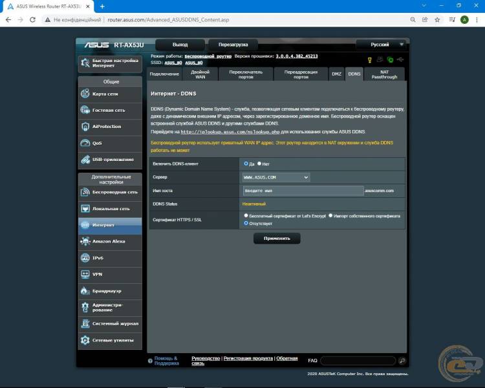Click the host name input field
Image resolution: width=485 pixels, height=388 pixels.
click(303, 191)
